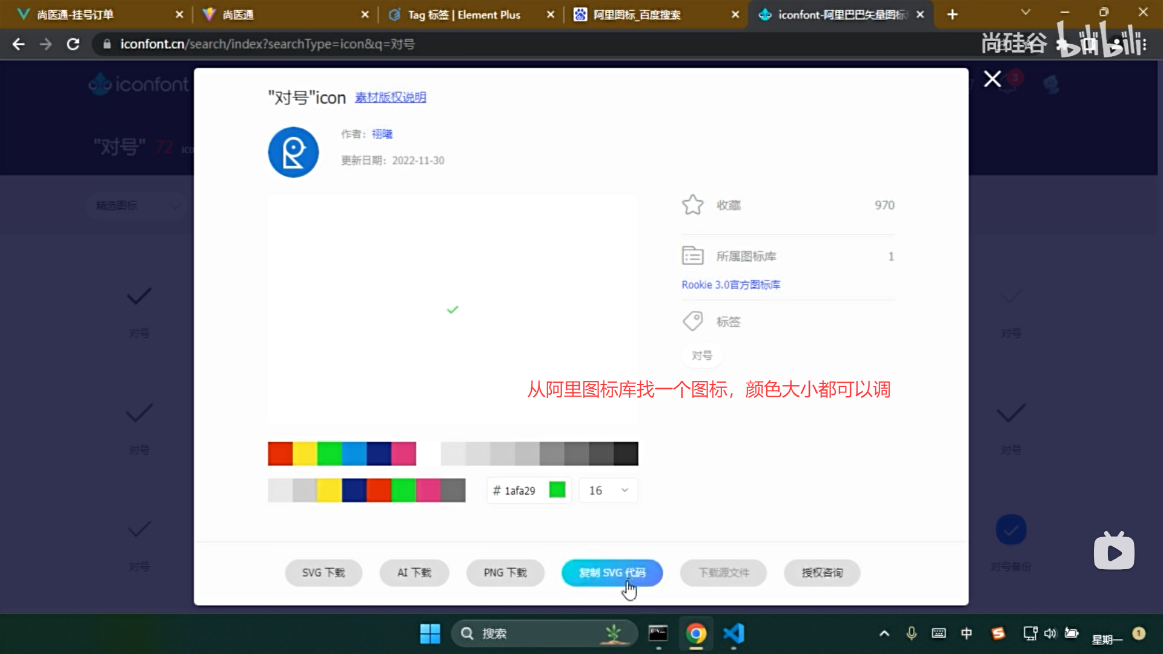Close the icon detail dialog

[x=992, y=79]
